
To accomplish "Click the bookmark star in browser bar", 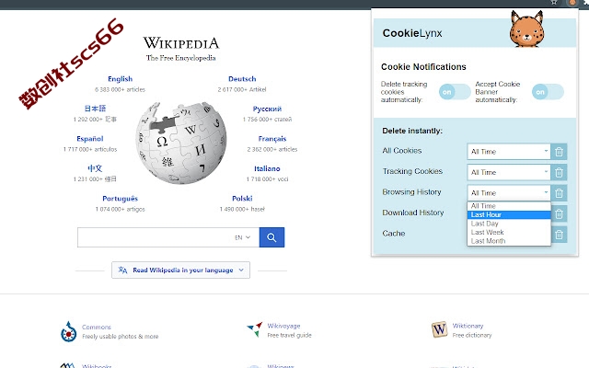I will 554,2.
